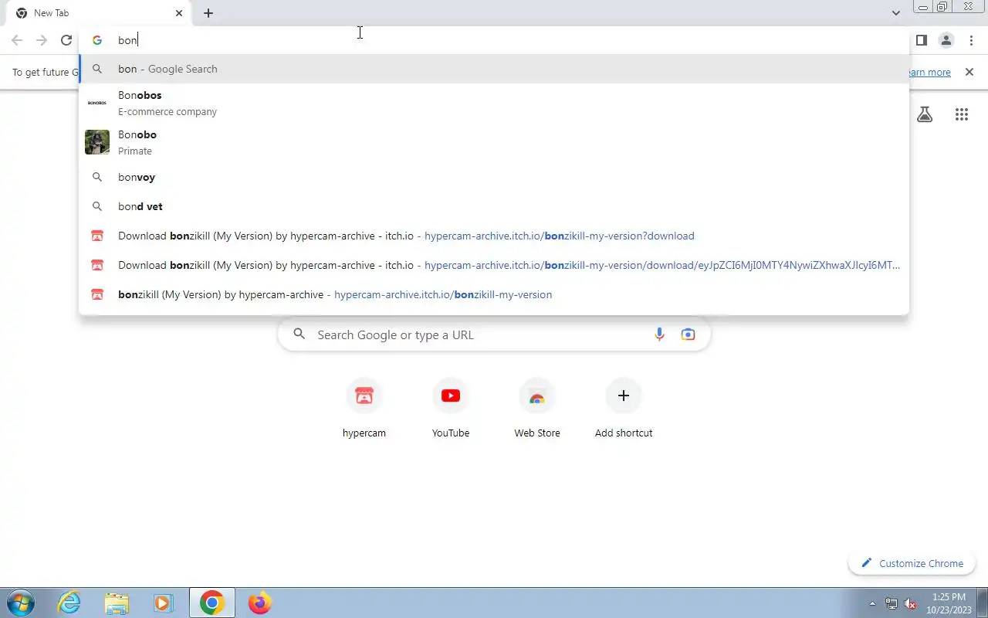Open the Chrome profile avatar
Viewport: 988px width, 618px height.
coord(946,40)
